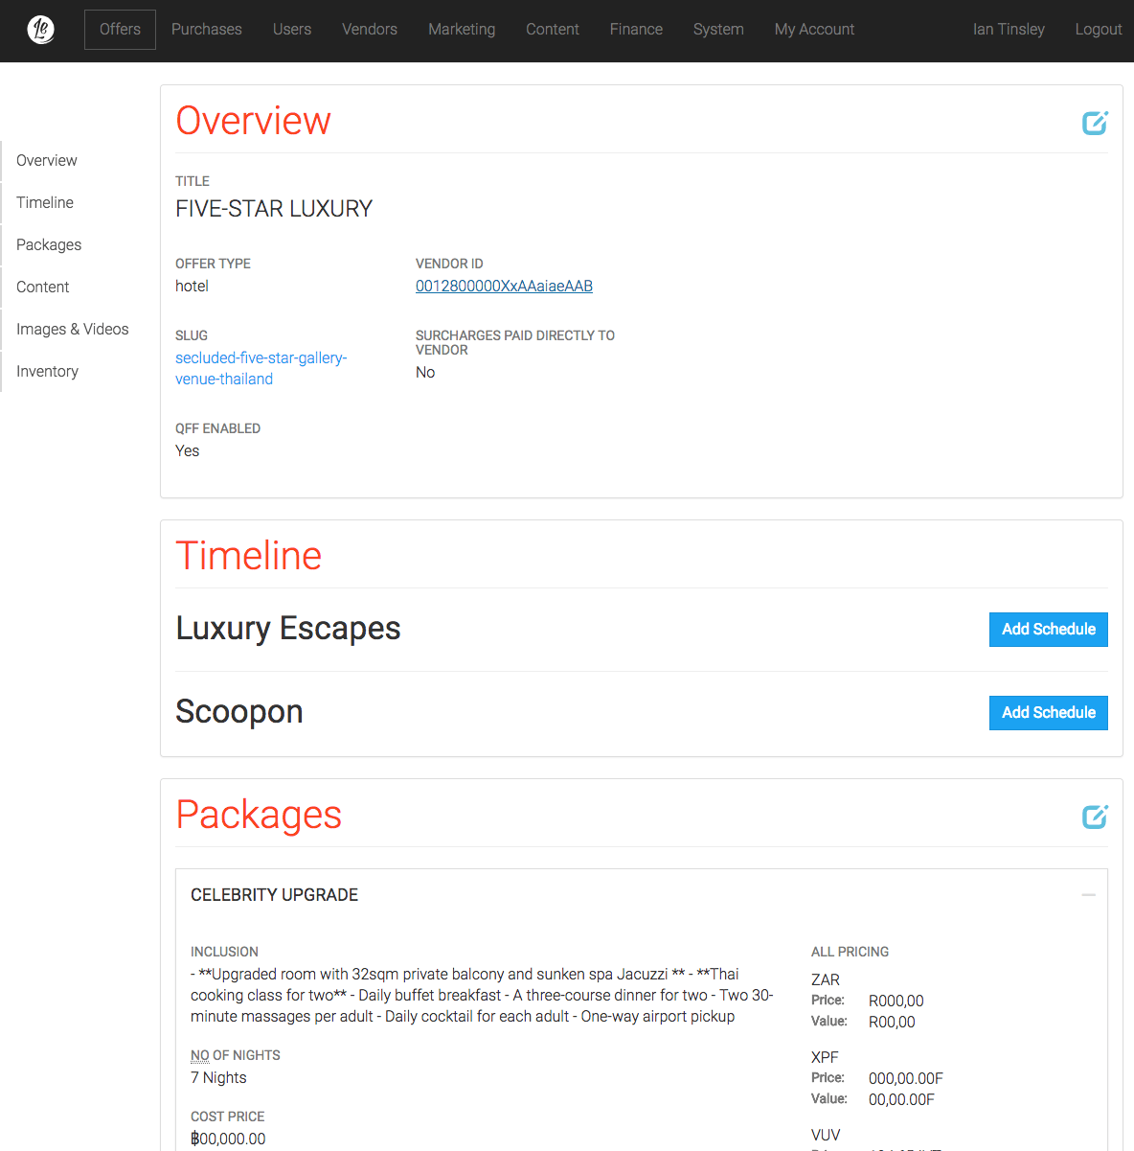Log out of the admin portal
The height and width of the screenshot is (1151, 1134).
coord(1098,30)
